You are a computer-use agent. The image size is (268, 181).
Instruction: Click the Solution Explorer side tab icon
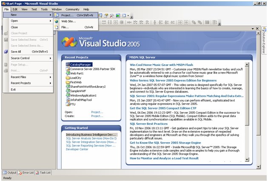[264, 29]
